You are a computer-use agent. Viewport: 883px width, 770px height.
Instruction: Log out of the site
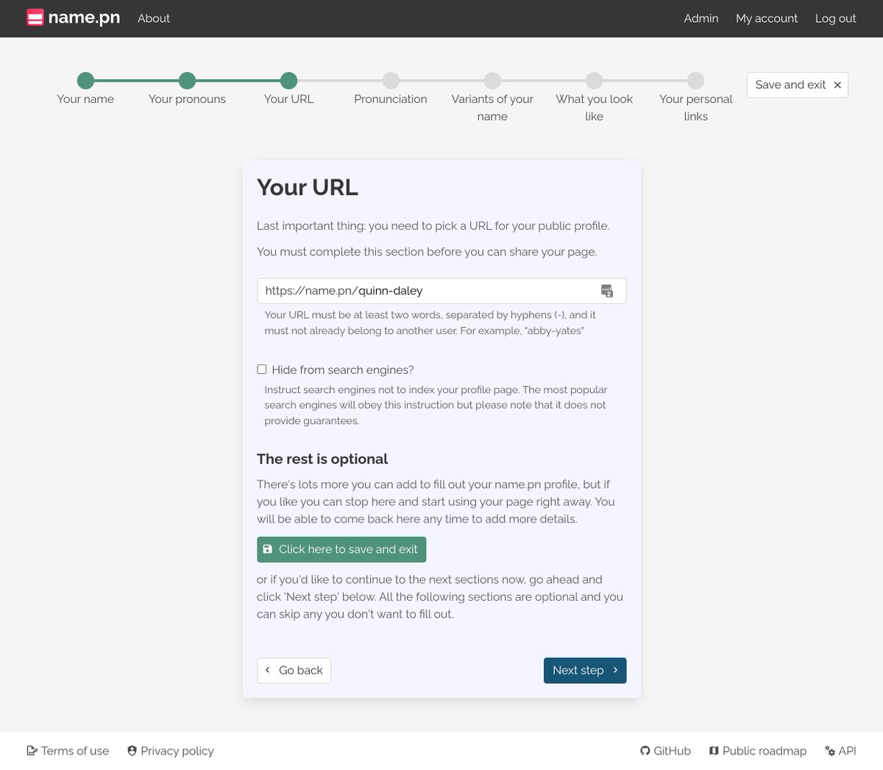pos(836,18)
